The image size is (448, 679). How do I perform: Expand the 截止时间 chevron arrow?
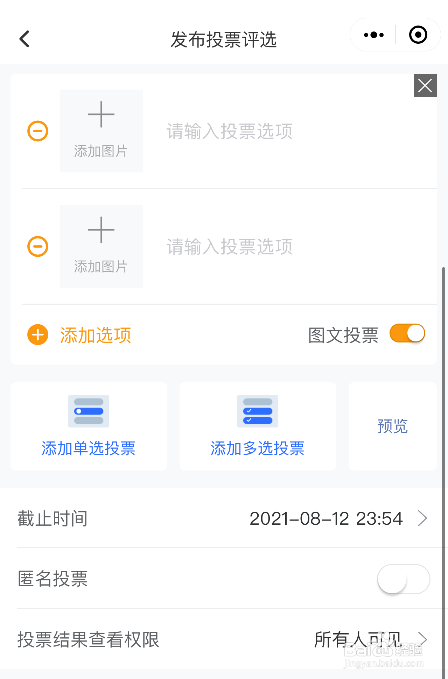tap(423, 518)
